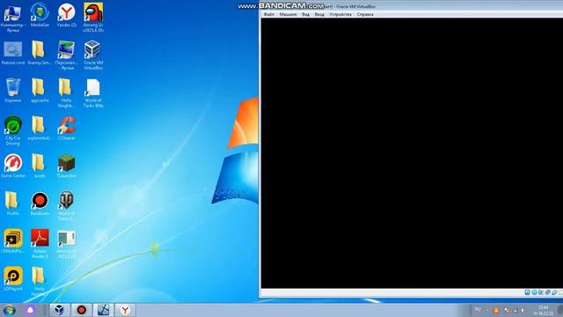The width and height of the screenshot is (563, 317).
Task: Select the World of Tanks desktop shortcut
Action: pos(67,206)
